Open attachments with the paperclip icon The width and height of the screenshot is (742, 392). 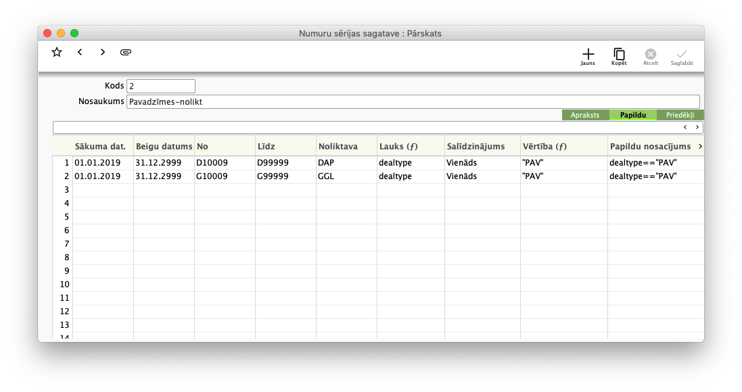pos(126,52)
